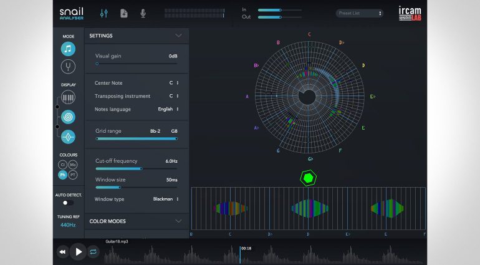Select the microphone input icon
Image resolution: width=480 pixels, height=265 pixels.
click(143, 13)
